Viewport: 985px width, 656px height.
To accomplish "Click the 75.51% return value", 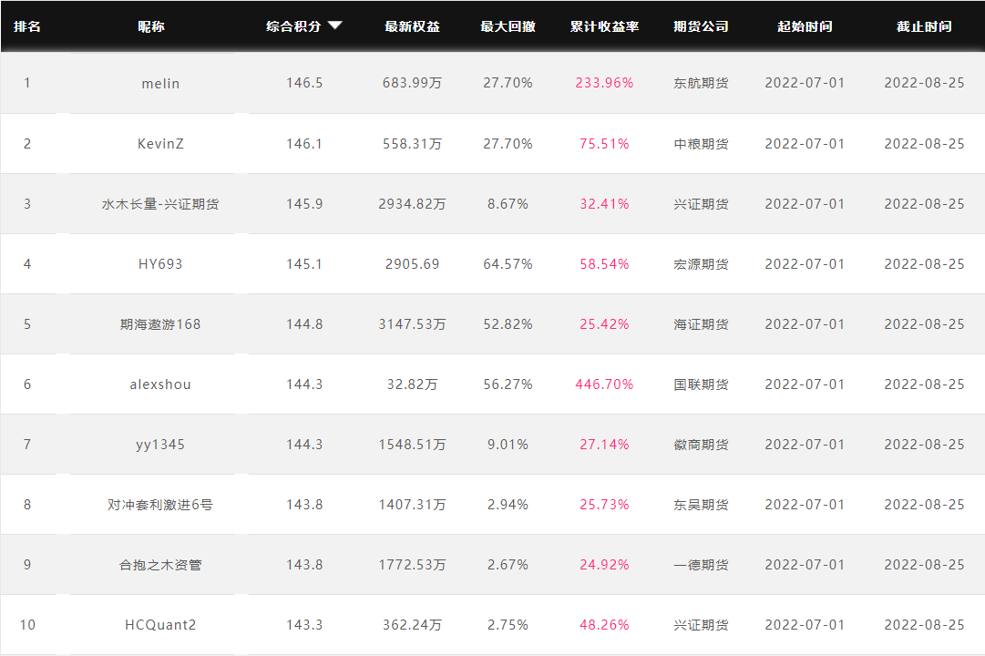I will pyautogui.click(x=604, y=144).
